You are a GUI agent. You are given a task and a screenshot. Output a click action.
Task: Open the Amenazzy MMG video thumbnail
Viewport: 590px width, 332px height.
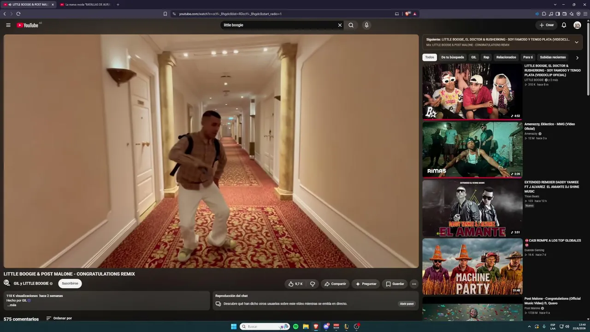472,149
